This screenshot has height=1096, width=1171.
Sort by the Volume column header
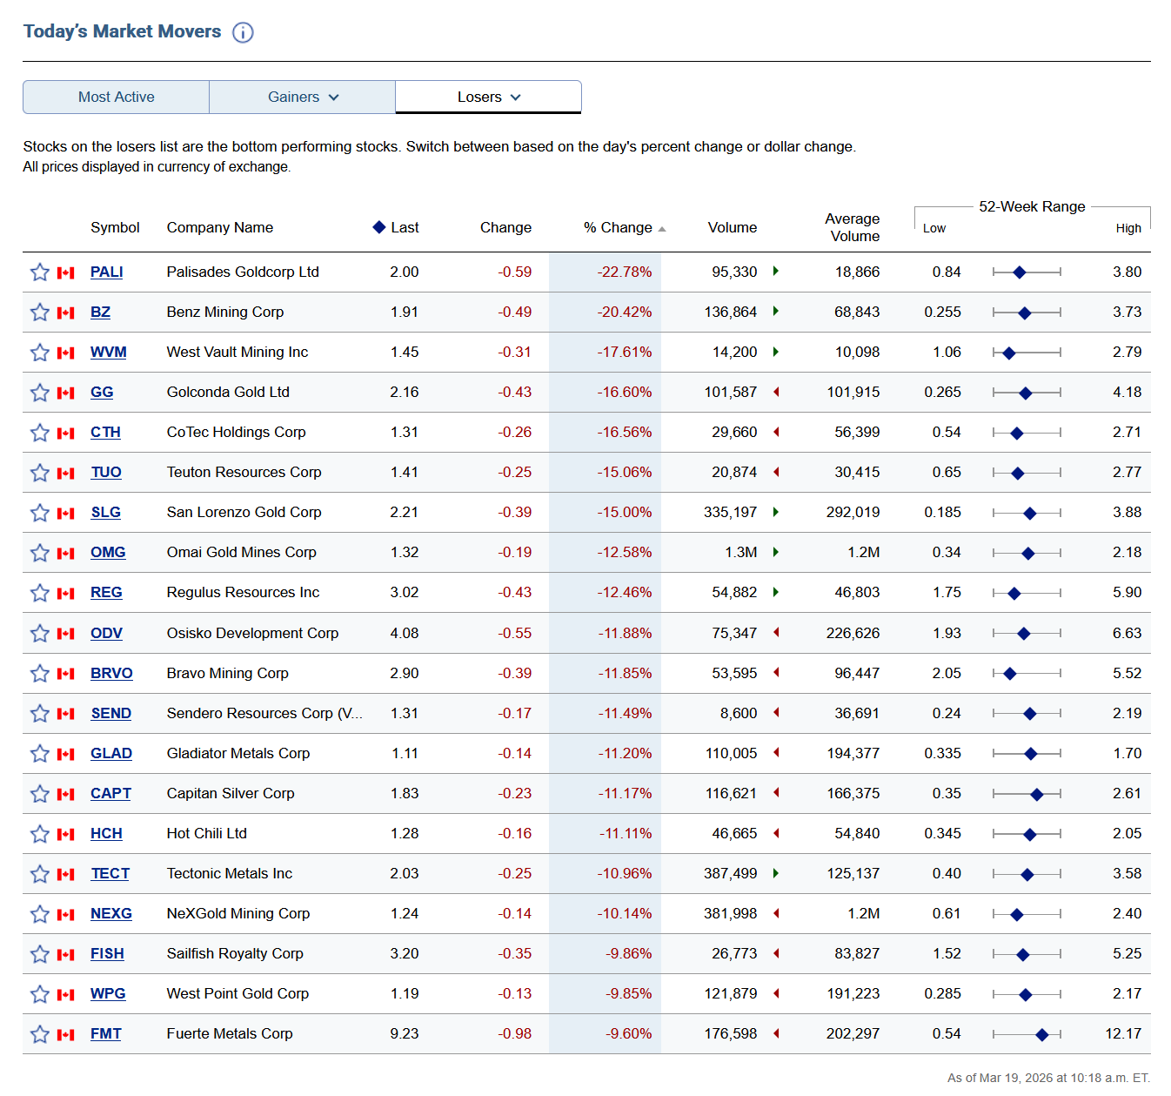pos(733,227)
